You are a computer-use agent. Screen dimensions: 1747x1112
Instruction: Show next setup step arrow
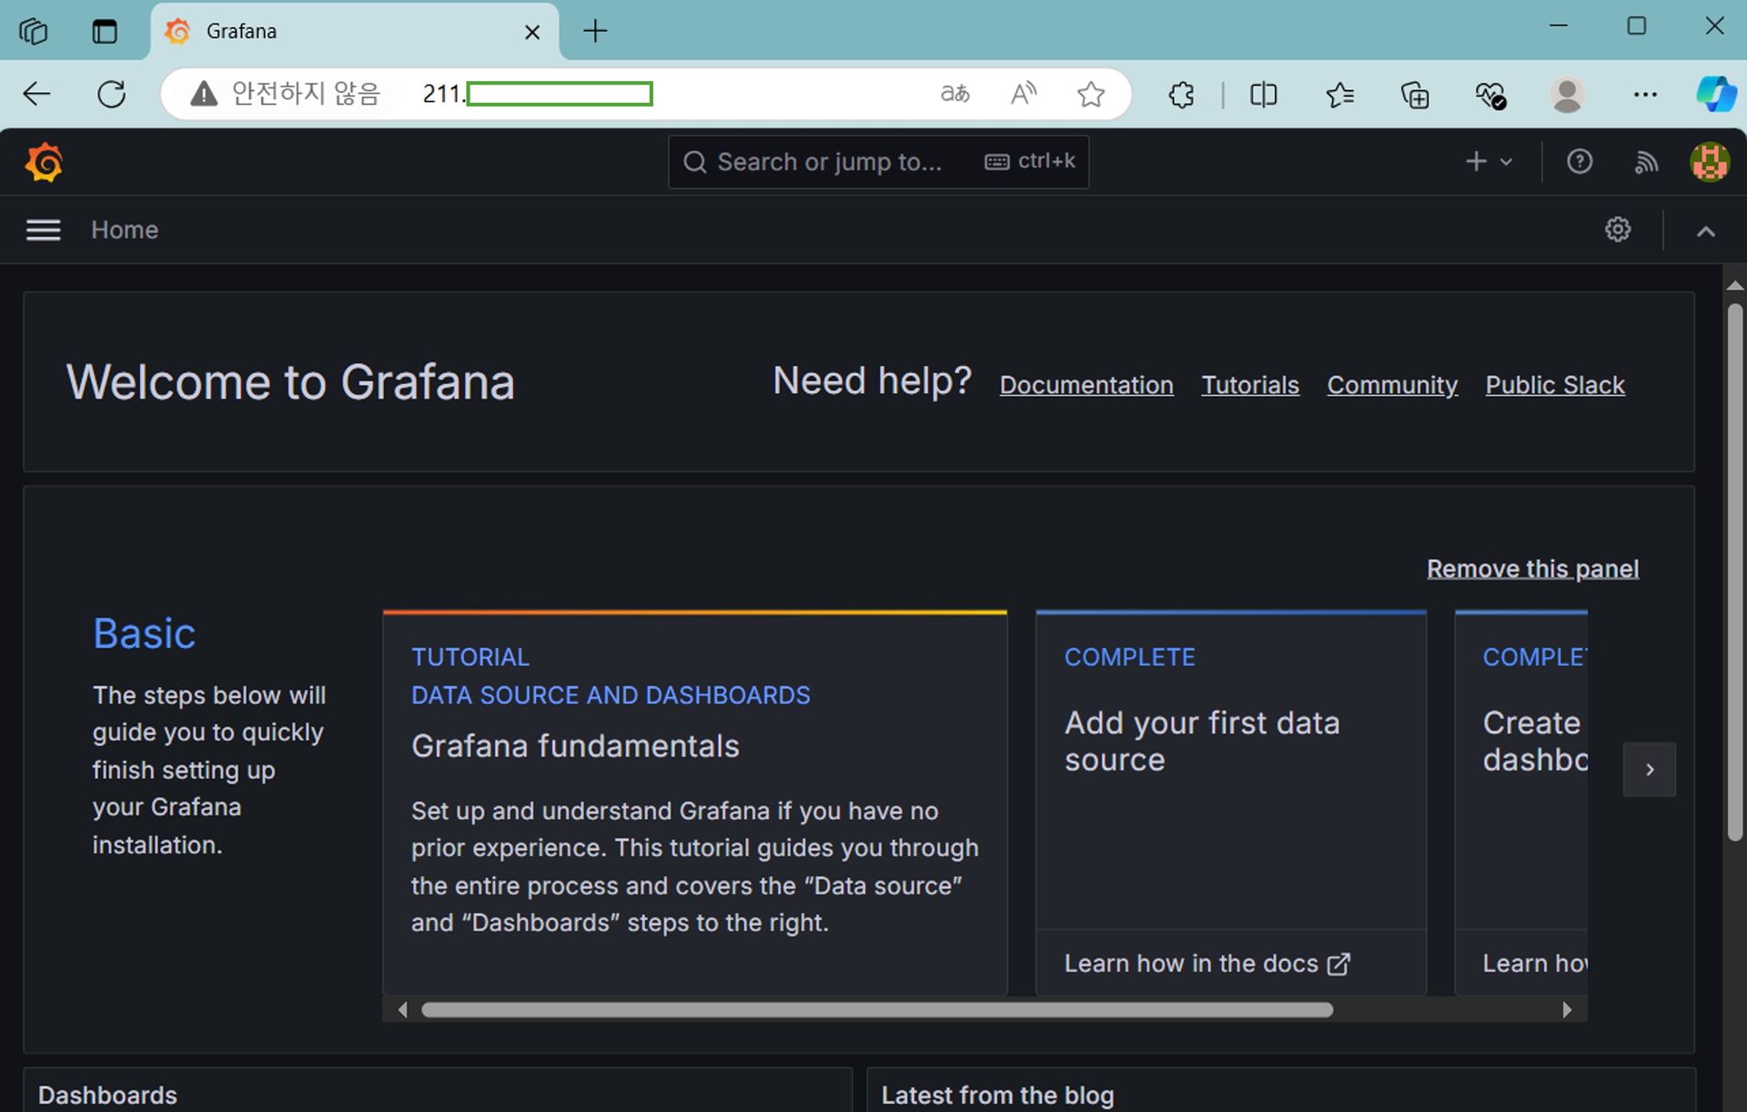pyautogui.click(x=1649, y=770)
